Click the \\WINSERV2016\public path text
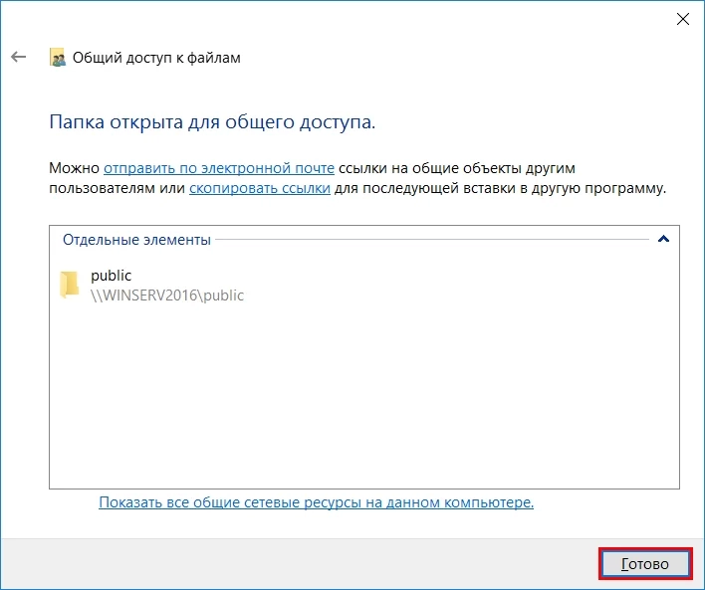This screenshot has width=705, height=590. (167, 295)
